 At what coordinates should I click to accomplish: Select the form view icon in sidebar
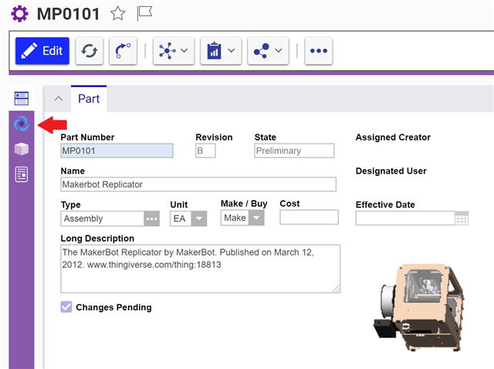22,98
